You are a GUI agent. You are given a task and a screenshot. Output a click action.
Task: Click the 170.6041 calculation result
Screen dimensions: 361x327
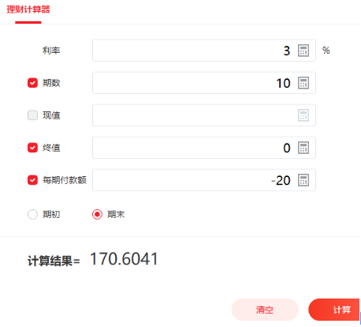point(124,258)
